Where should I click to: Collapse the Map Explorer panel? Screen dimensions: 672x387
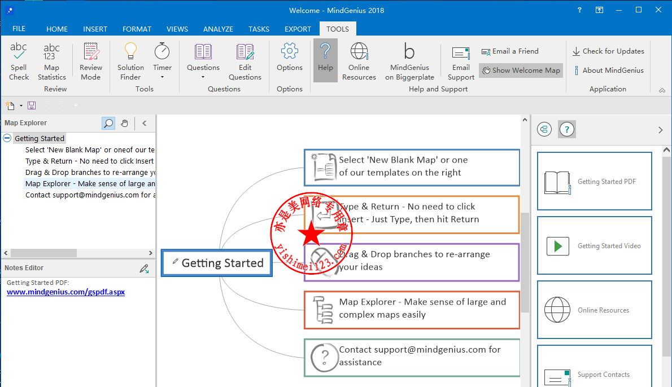(145, 124)
